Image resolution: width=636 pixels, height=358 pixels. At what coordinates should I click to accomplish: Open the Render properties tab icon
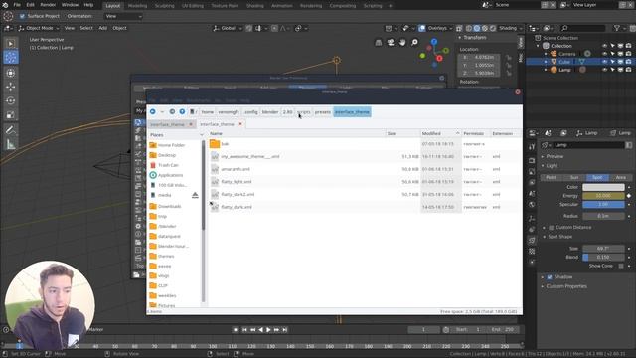(x=532, y=161)
